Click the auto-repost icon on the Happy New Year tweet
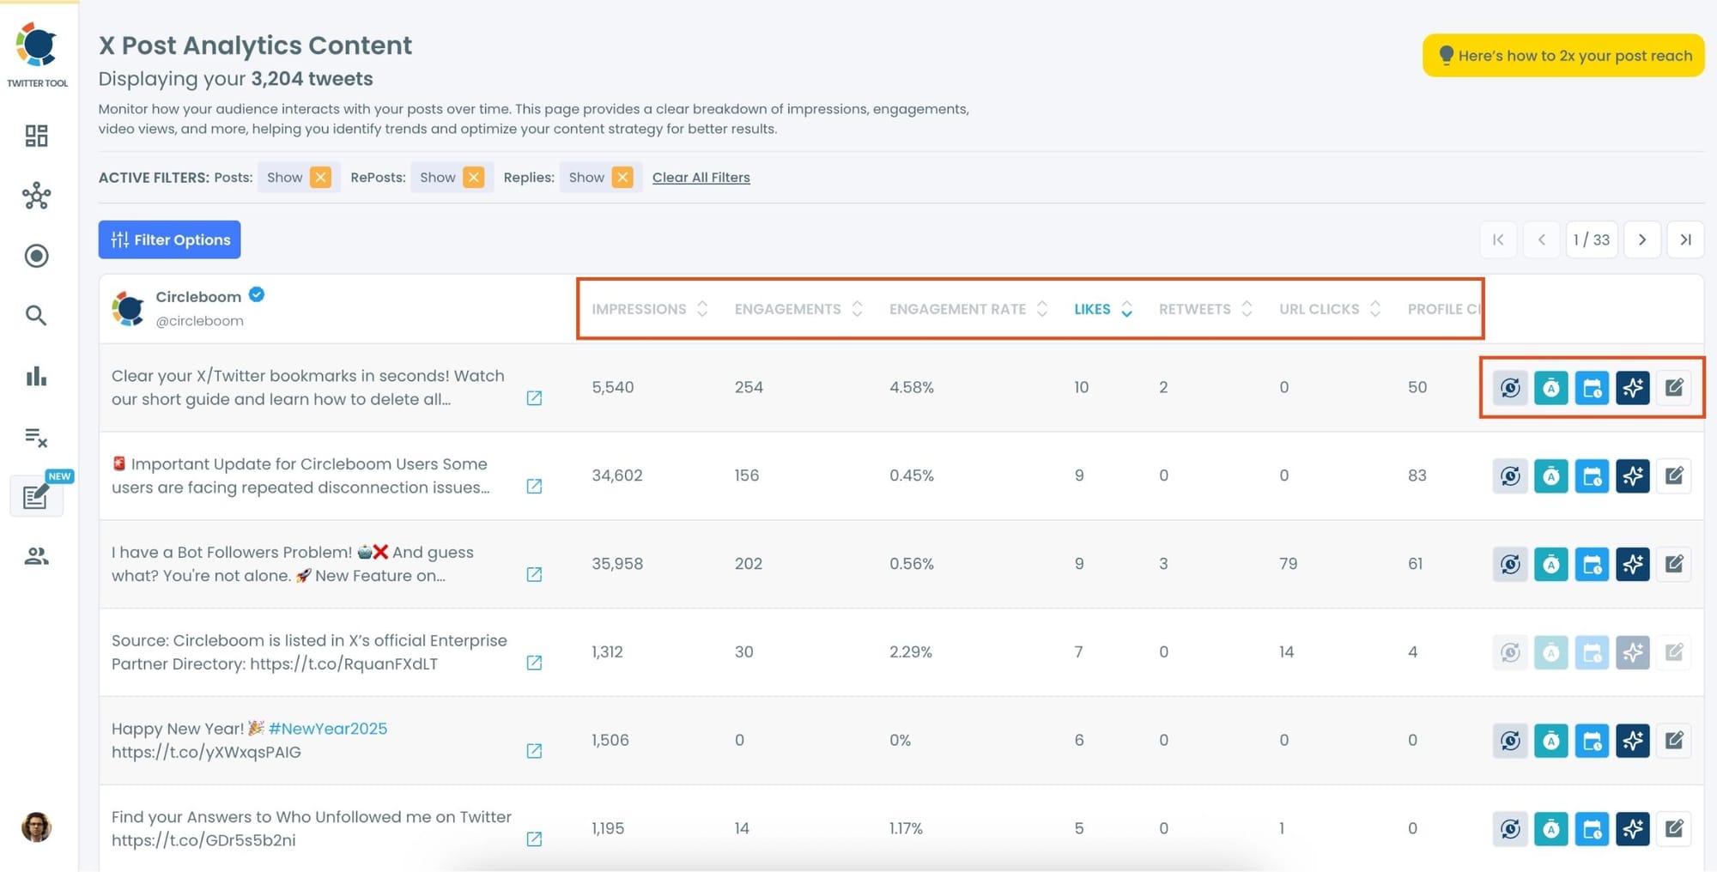Viewport: 1717px width, 872px height. 1509,741
